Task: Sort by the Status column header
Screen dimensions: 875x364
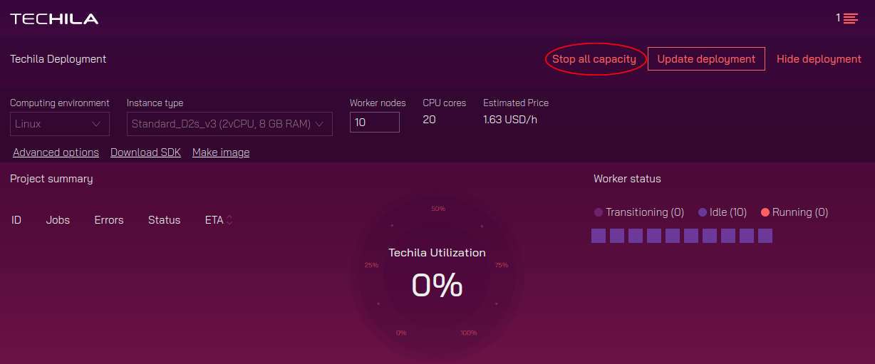Action: click(x=164, y=220)
